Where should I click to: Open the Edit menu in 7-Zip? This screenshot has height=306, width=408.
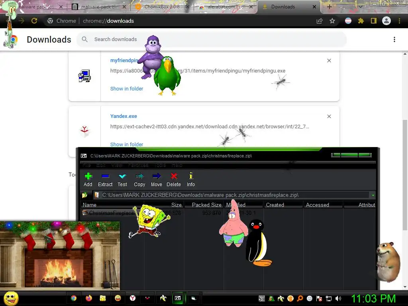coord(101,165)
